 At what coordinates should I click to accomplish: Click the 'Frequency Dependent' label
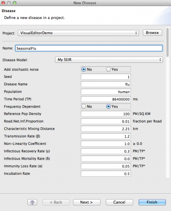coord(22,107)
